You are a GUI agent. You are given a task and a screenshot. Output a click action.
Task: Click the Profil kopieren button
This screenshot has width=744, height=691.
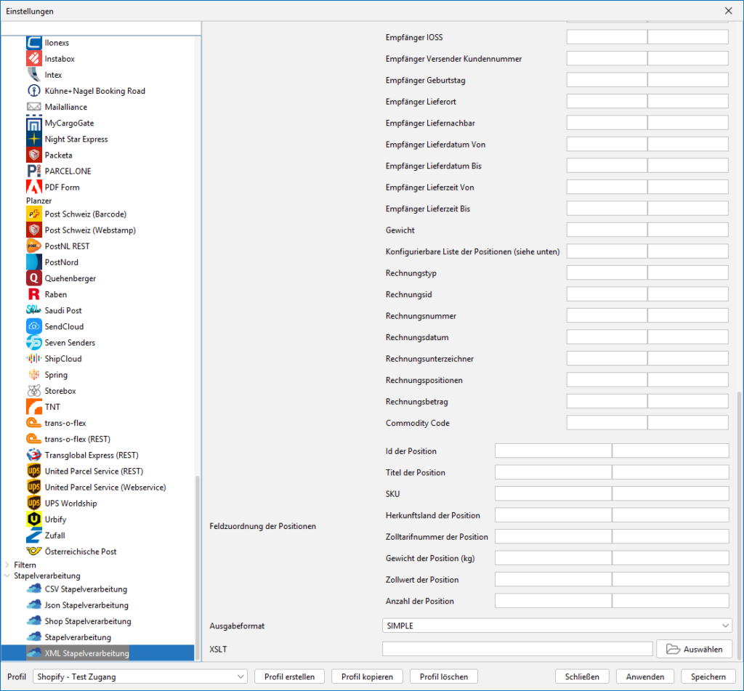click(x=367, y=676)
